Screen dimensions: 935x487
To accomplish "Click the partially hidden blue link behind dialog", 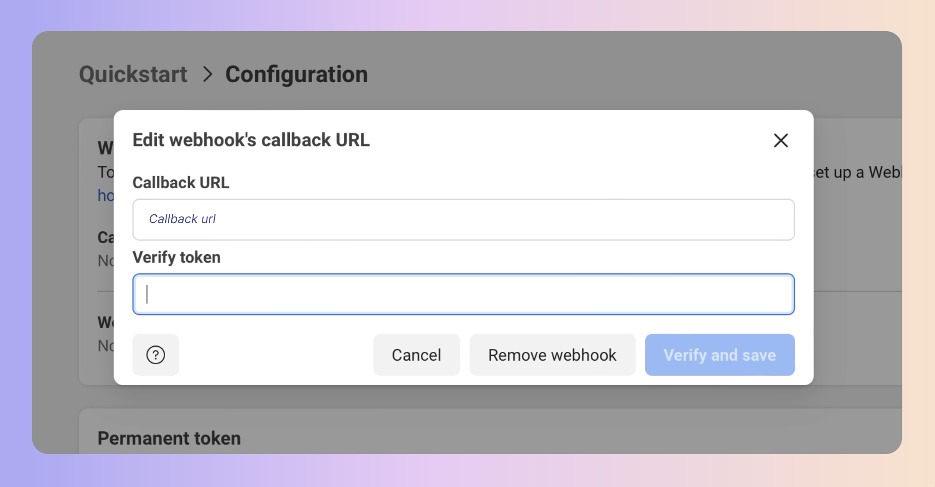I will 105,196.
